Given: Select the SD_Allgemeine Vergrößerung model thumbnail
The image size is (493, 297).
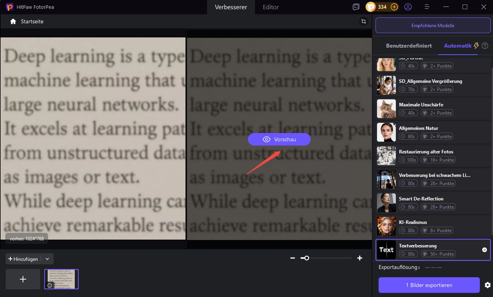Looking at the screenshot, I should click(386, 85).
